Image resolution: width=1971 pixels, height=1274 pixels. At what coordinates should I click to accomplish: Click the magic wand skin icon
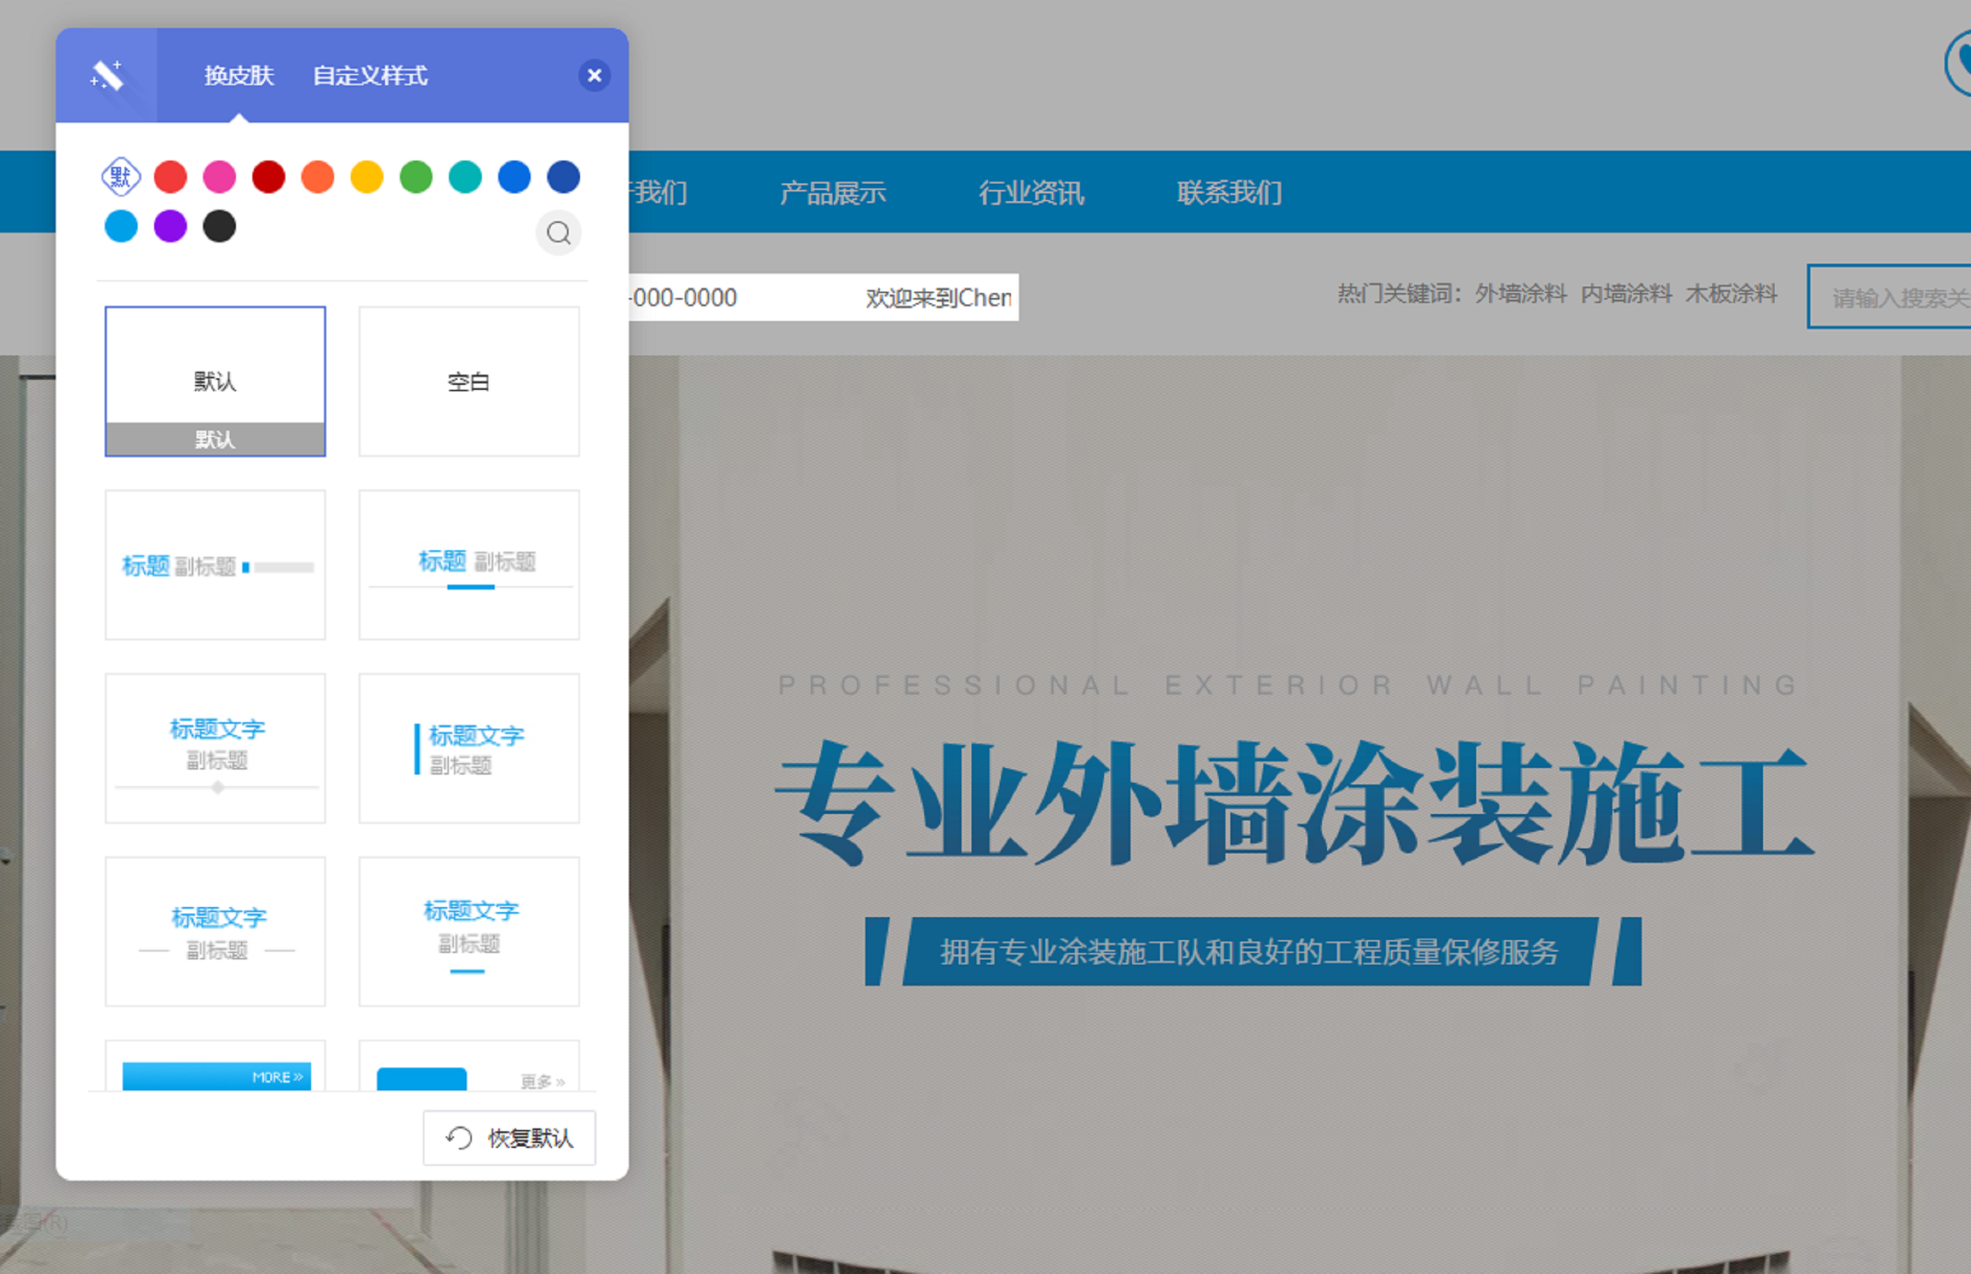pyautogui.click(x=107, y=75)
